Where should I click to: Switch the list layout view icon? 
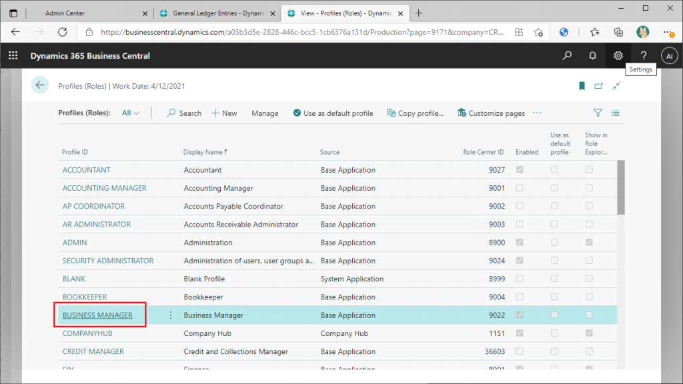616,113
